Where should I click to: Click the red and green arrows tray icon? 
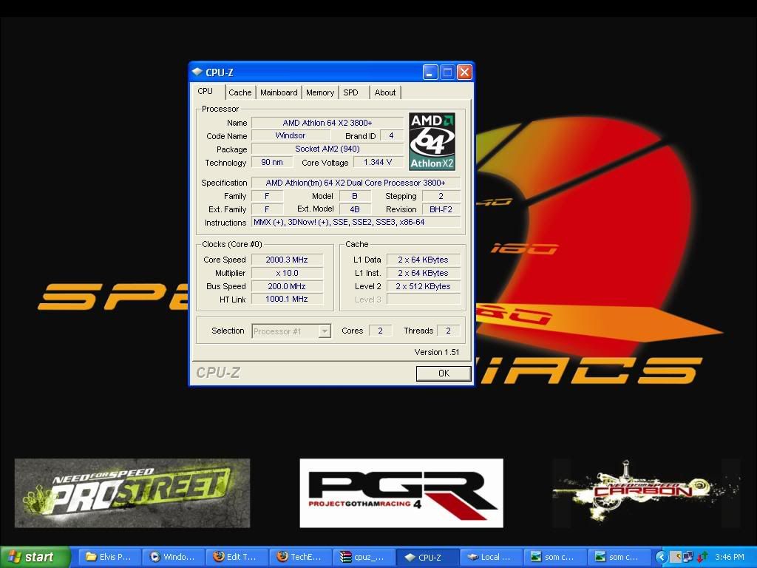point(702,557)
